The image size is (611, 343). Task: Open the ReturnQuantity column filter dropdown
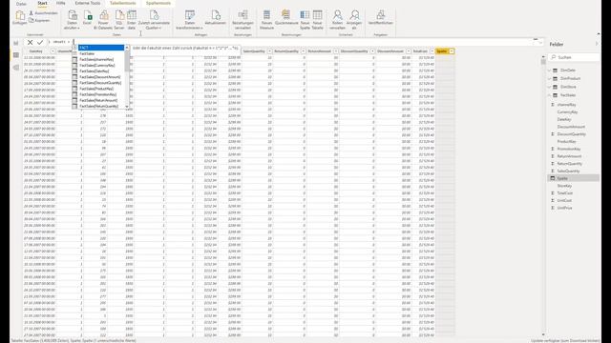(x=304, y=51)
